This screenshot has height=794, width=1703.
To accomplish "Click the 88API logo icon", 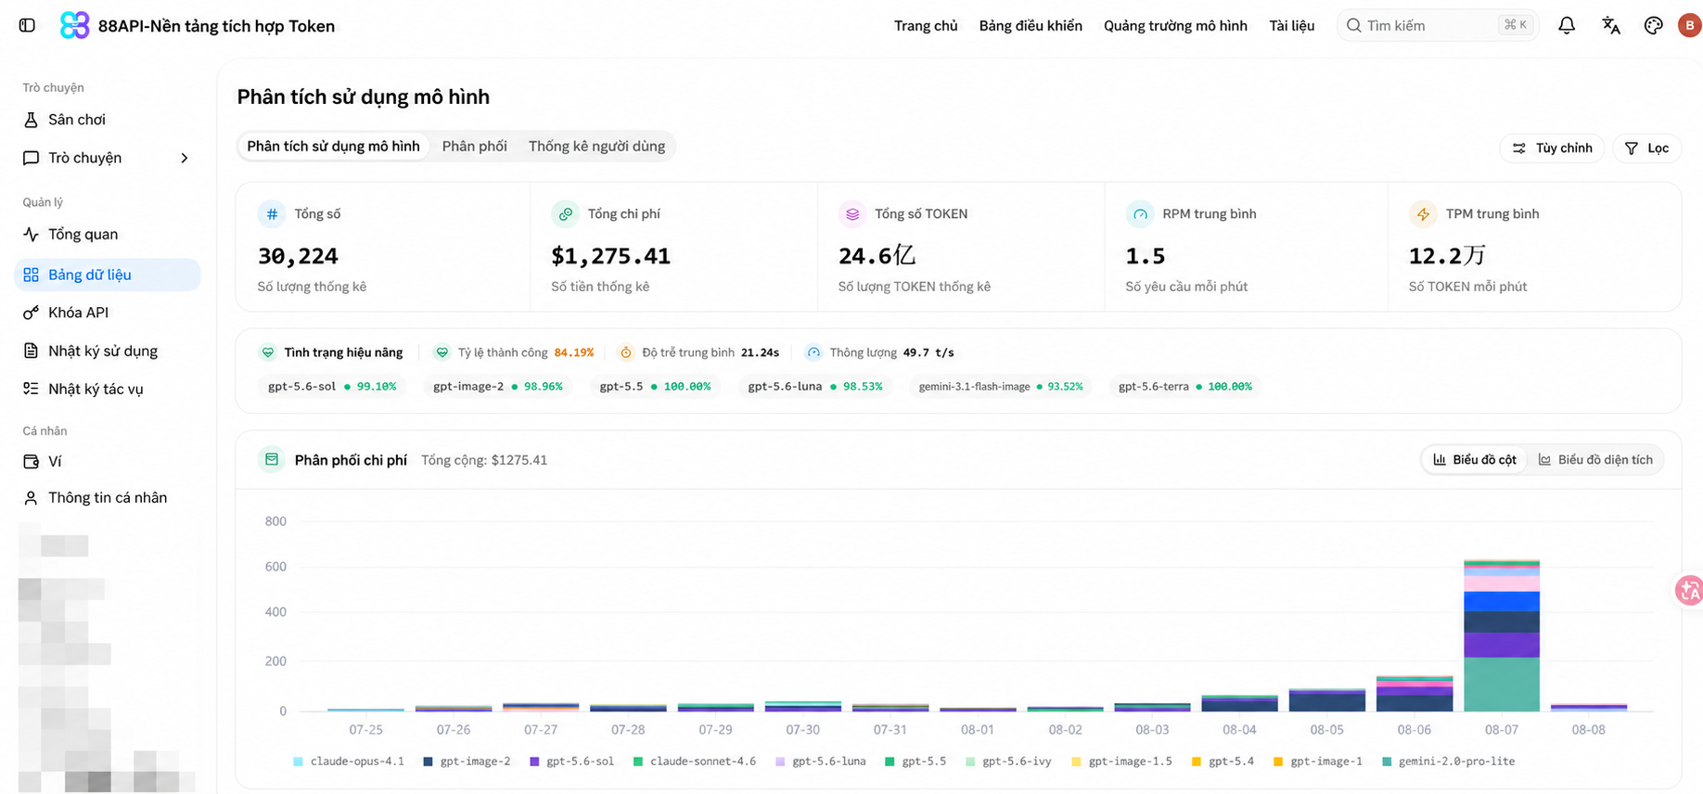I will [x=74, y=26].
